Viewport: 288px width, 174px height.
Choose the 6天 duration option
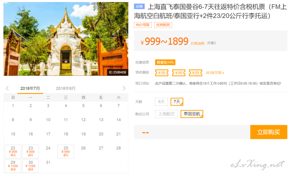161,102
